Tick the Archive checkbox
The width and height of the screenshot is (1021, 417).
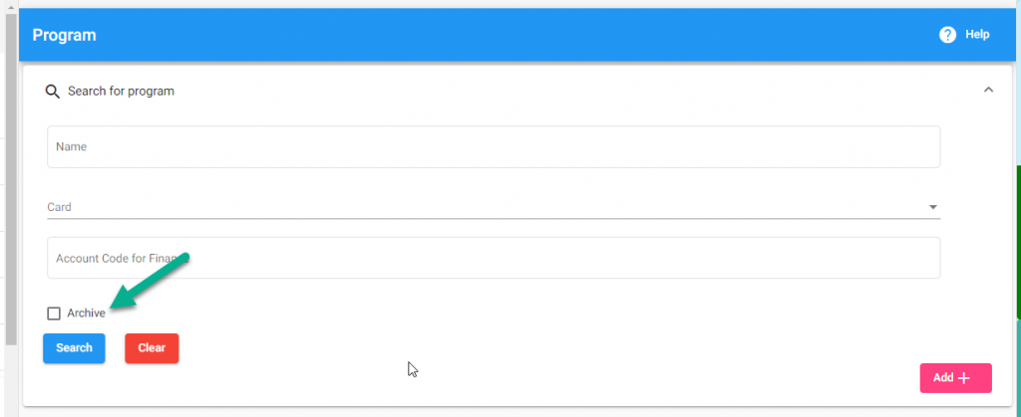tap(54, 313)
